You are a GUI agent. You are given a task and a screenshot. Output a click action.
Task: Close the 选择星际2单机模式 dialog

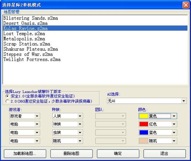pos(186,5)
